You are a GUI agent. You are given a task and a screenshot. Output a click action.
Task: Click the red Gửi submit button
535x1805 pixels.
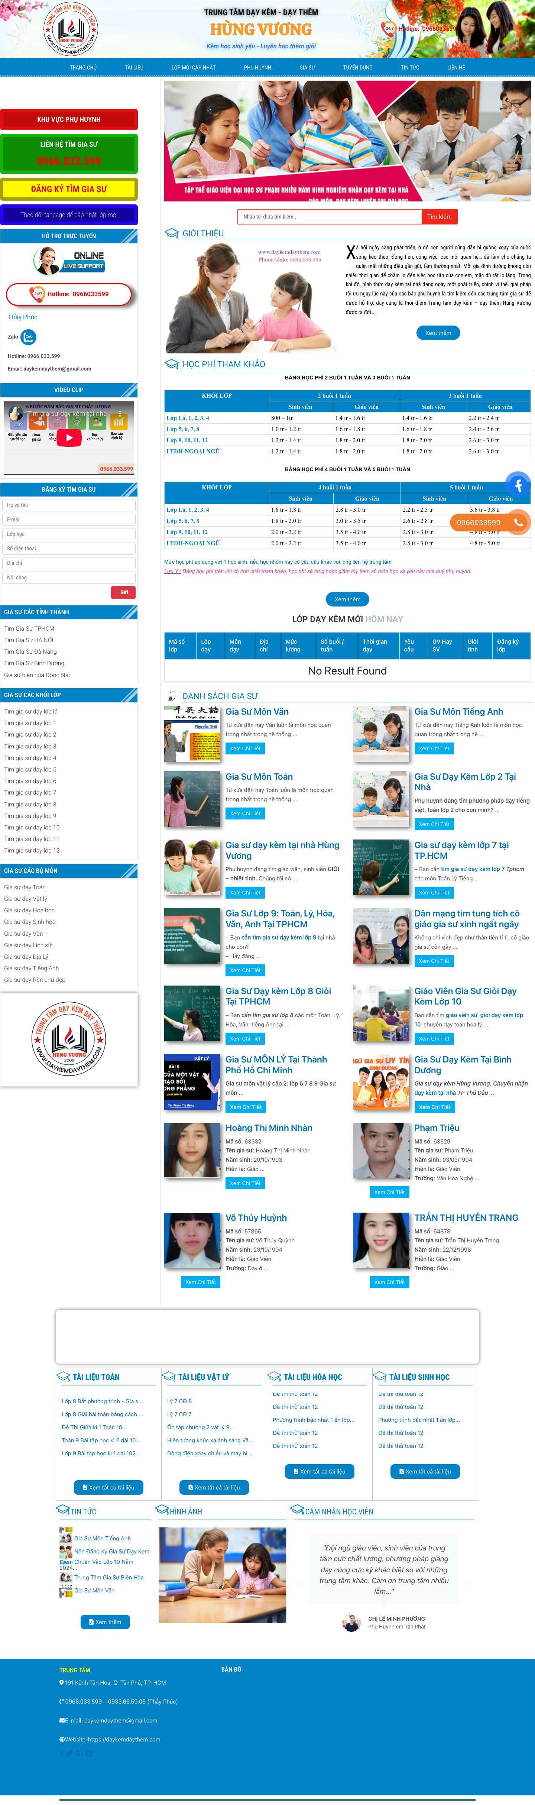click(123, 592)
